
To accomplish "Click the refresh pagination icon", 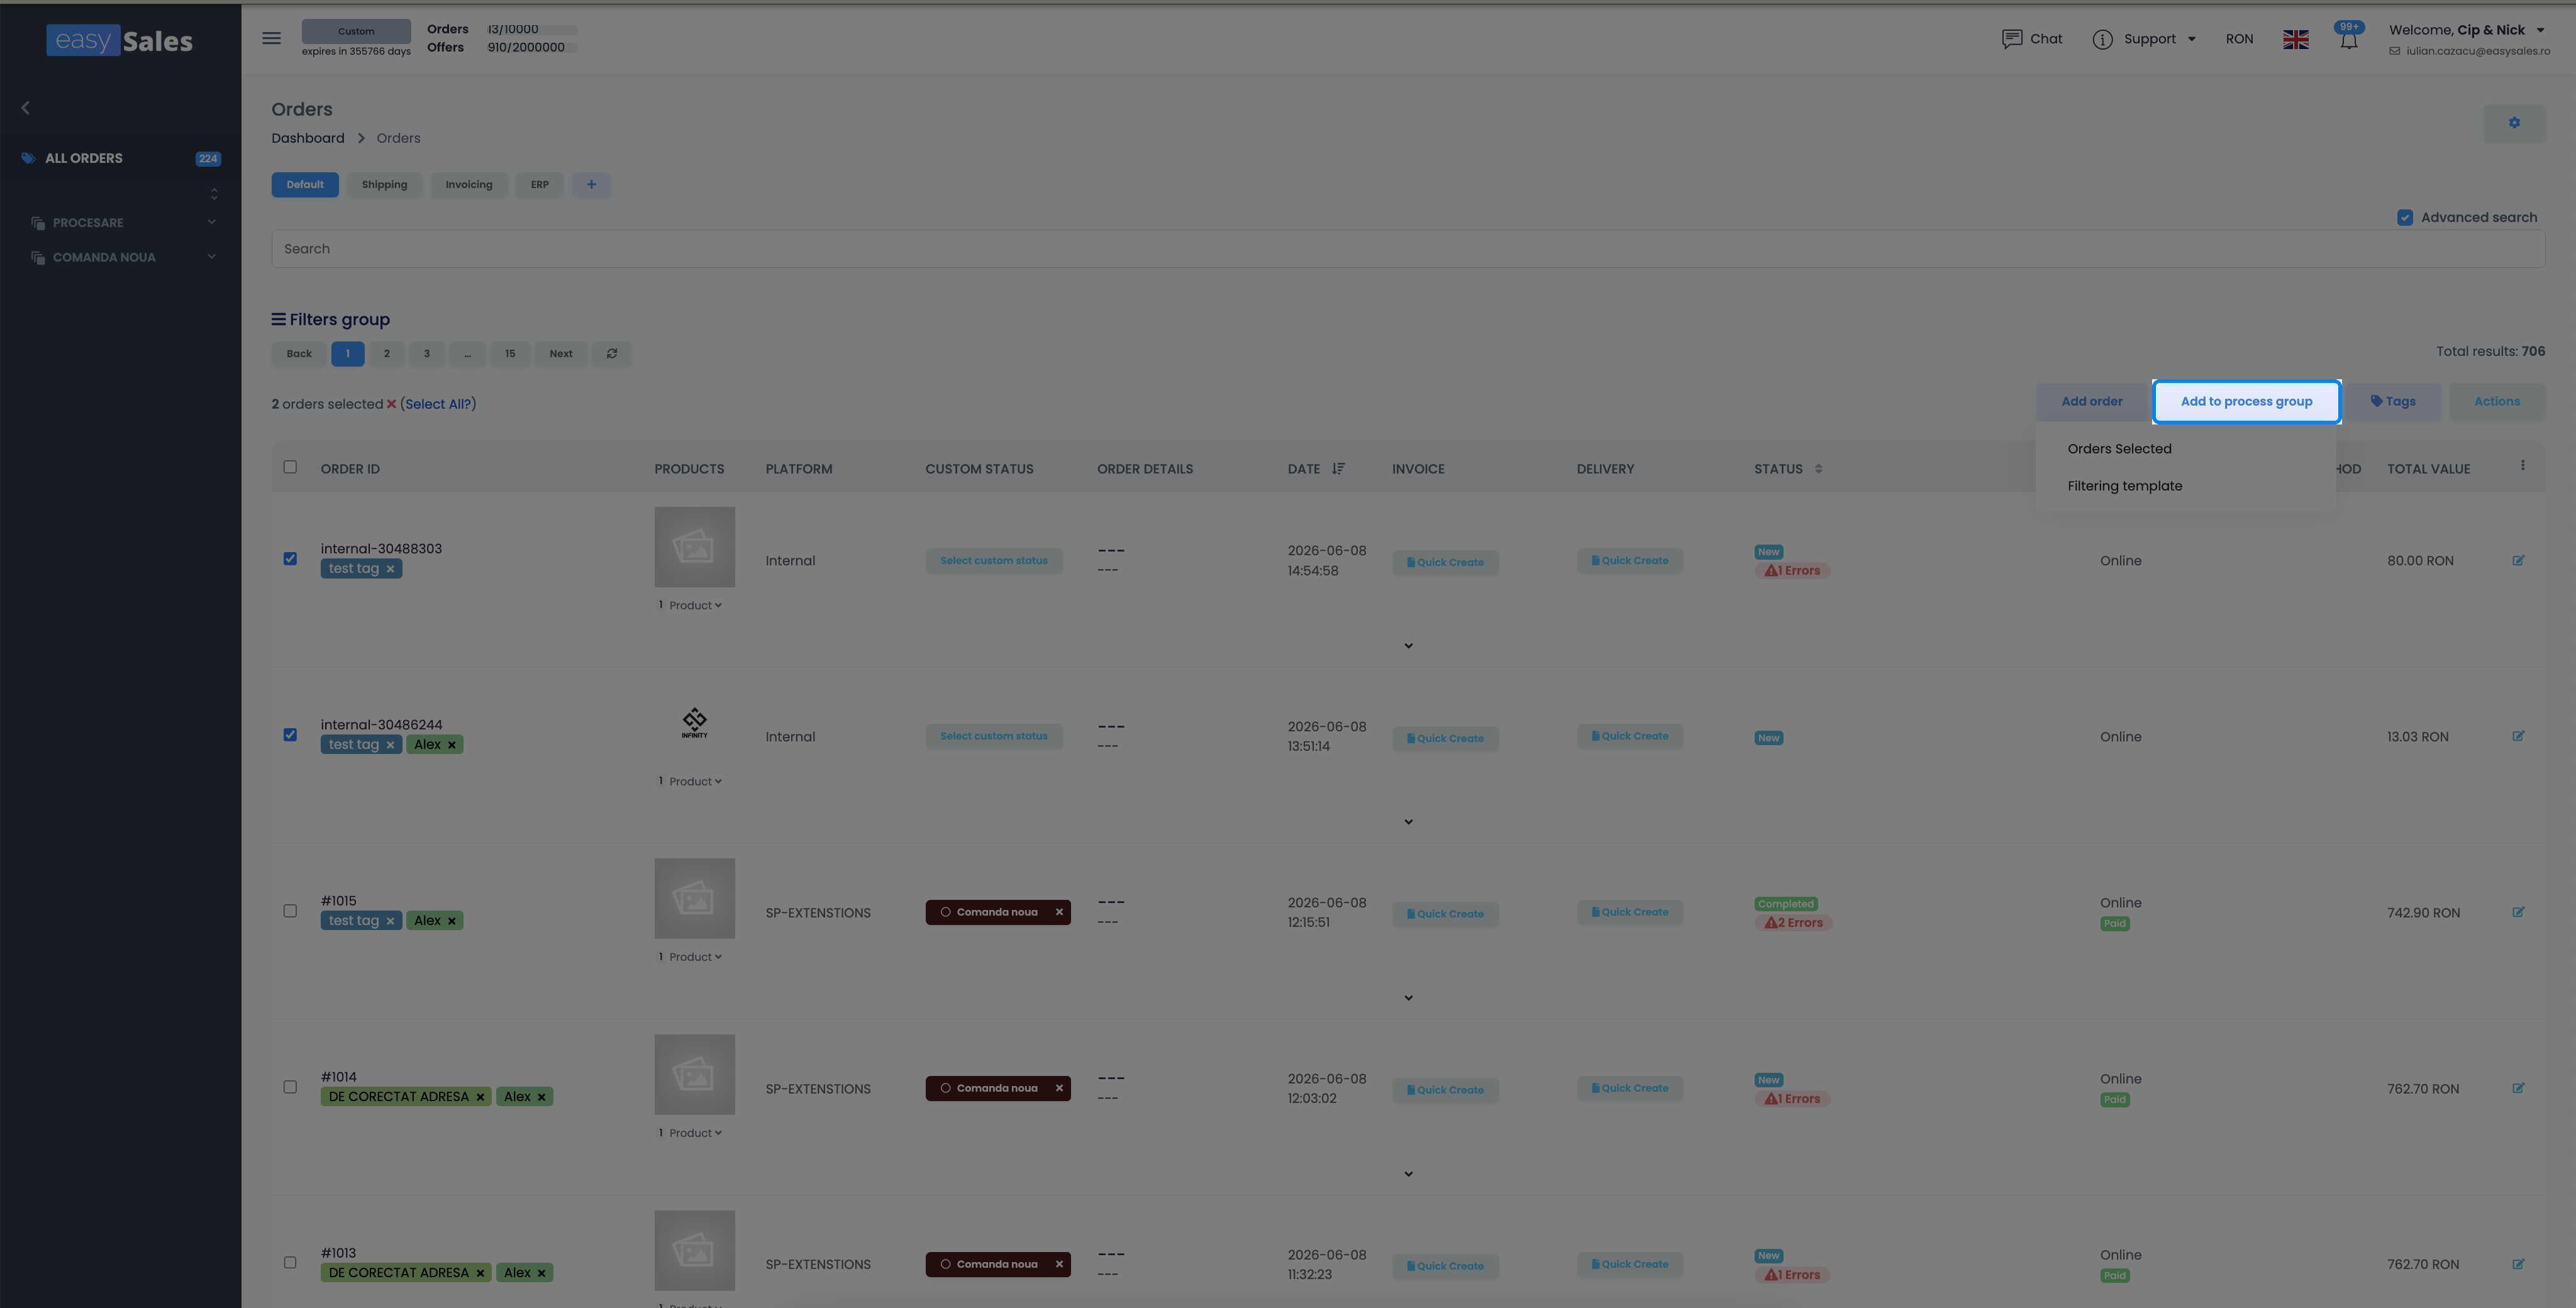I will point(612,353).
